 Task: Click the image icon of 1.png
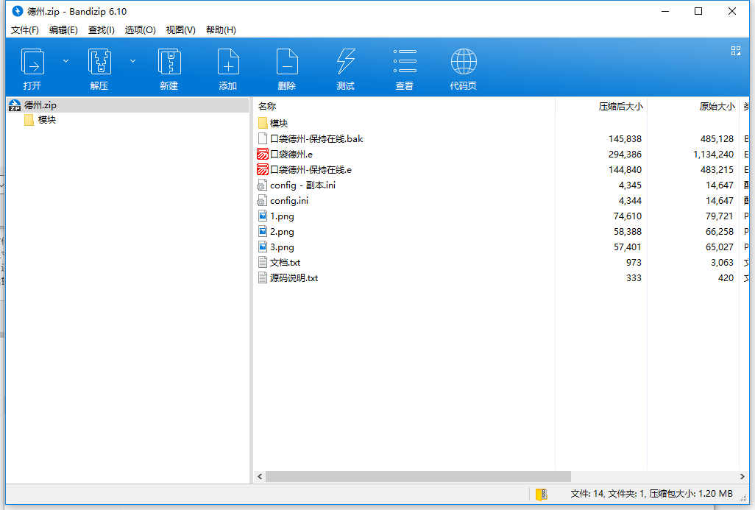coord(263,216)
